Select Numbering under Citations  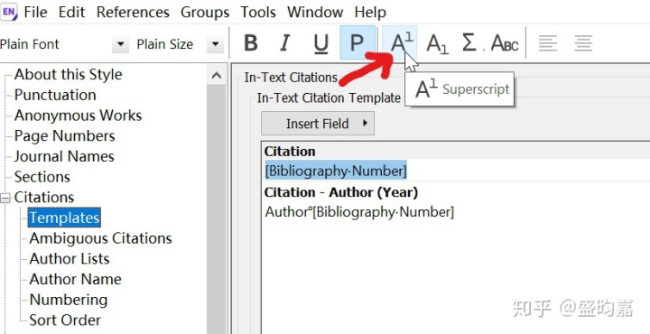click(x=68, y=300)
